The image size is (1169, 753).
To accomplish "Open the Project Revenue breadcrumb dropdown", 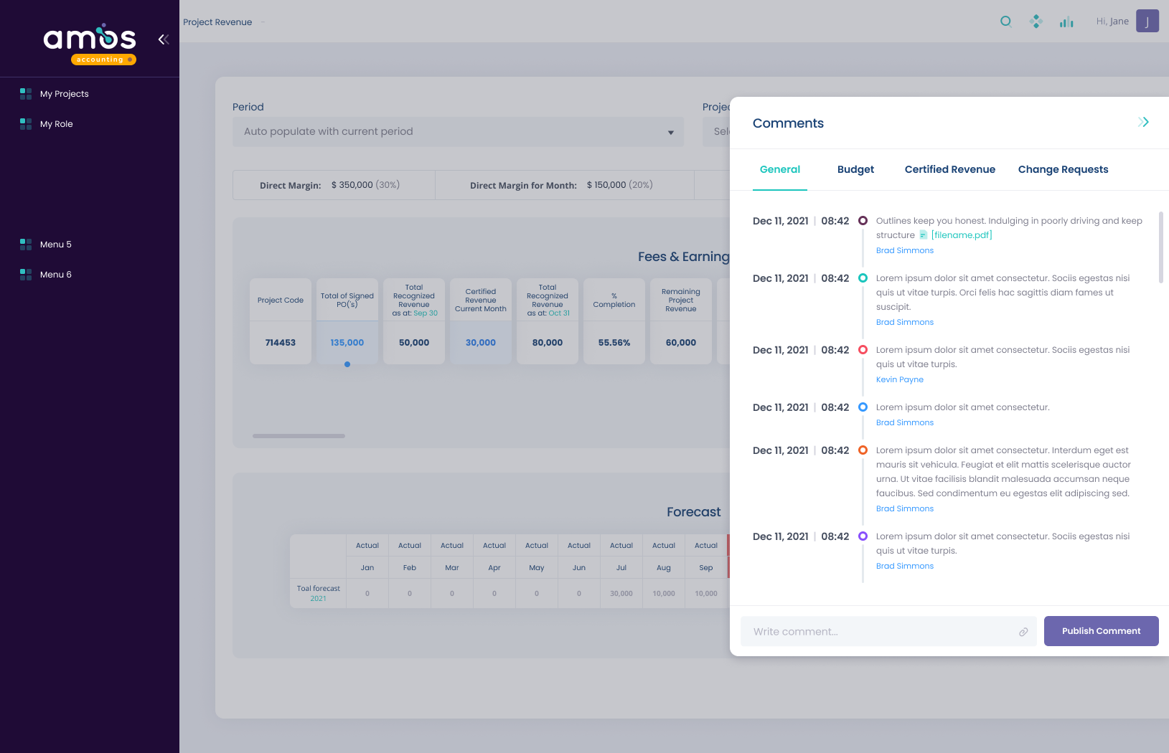I will point(263,22).
